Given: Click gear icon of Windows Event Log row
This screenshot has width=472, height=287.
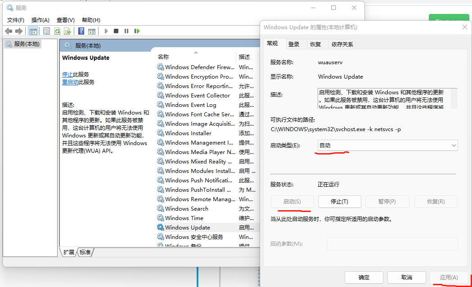Looking at the screenshot, I should (161, 105).
